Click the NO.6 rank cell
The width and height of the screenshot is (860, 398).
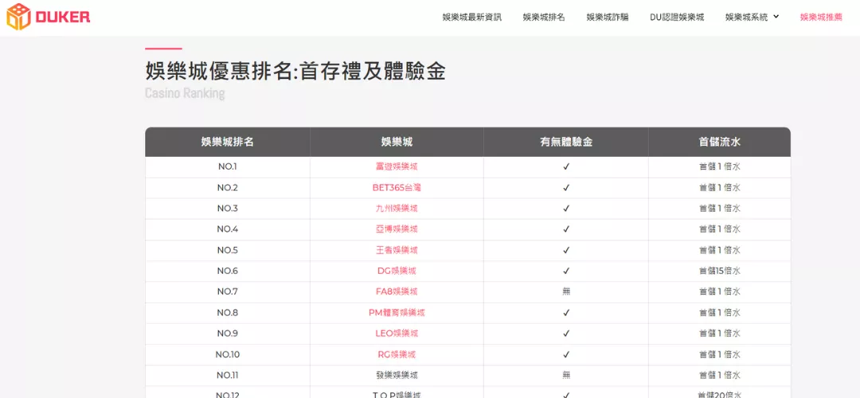[x=227, y=271]
